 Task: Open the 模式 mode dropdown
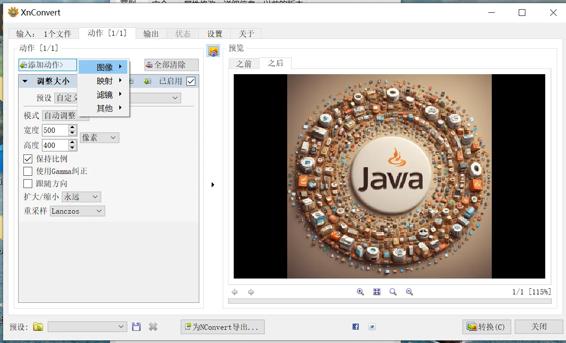[65, 116]
